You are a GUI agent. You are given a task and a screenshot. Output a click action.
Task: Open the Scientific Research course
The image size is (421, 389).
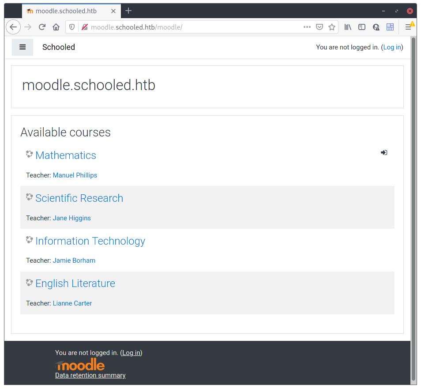coord(79,198)
